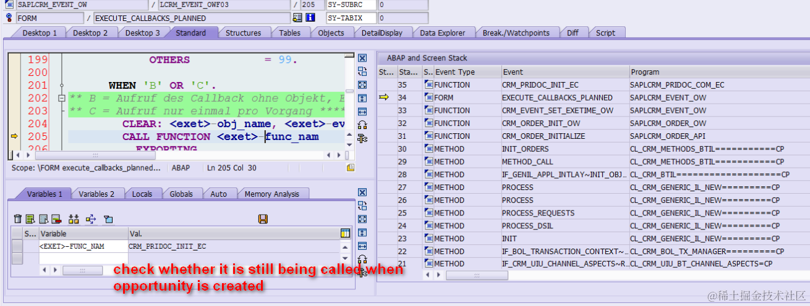Select the row selector for <EXET>-FUNC_NAM
Viewport: 810px width, 306px height.
(x=17, y=246)
